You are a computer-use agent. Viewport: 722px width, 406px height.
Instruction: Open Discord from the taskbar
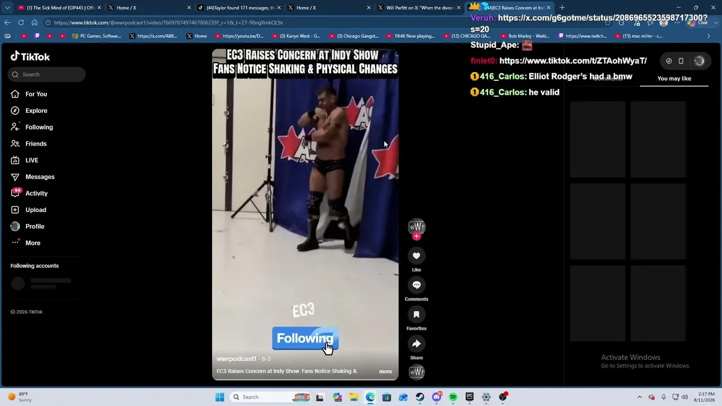point(437,397)
